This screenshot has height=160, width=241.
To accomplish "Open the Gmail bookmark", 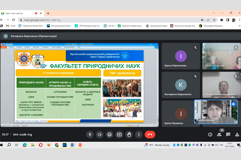I will tap(11, 26).
